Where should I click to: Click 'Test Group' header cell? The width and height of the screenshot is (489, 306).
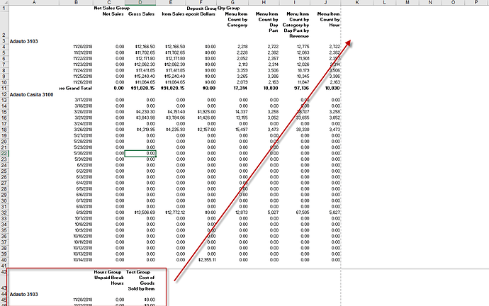(138, 272)
